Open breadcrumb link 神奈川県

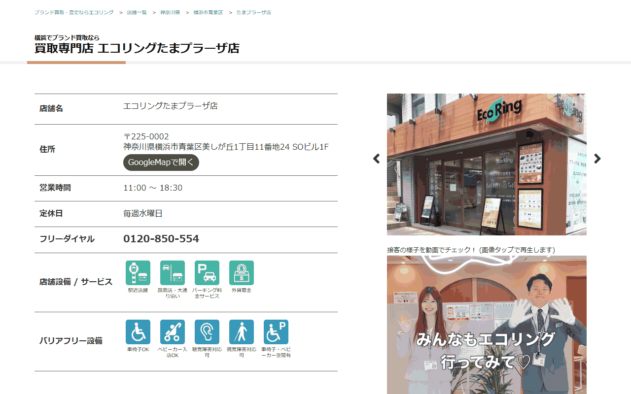point(170,12)
